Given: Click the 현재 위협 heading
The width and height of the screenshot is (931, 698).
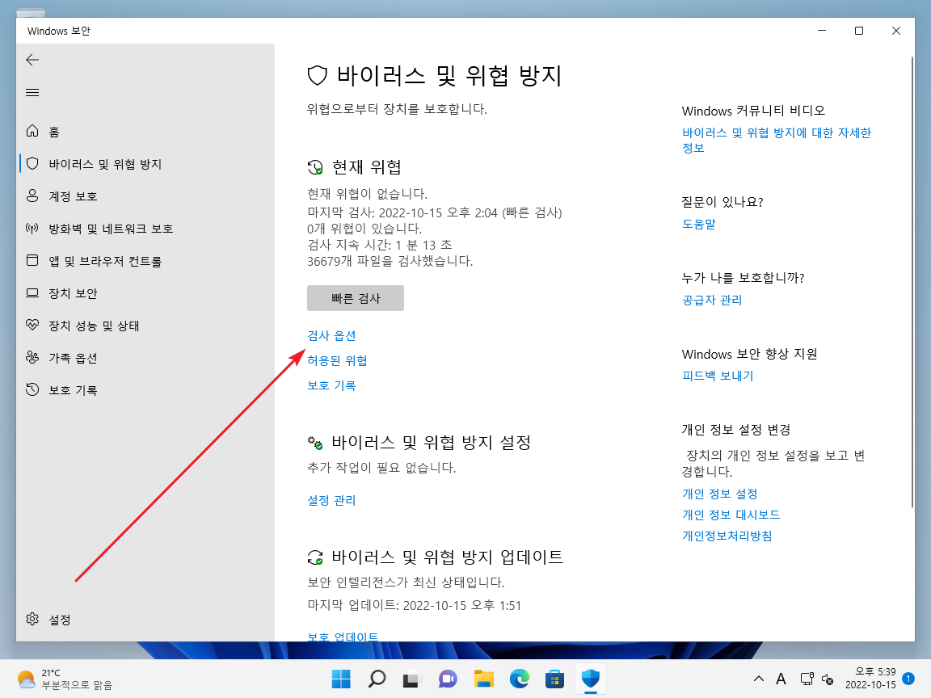Looking at the screenshot, I should pyautogui.click(x=366, y=166).
